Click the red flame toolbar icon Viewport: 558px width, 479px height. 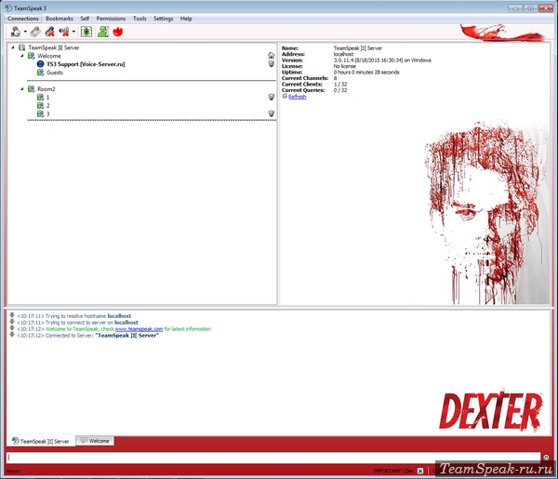(x=118, y=32)
